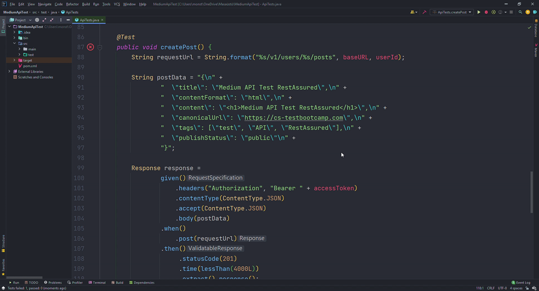This screenshot has height=291, width=539.
Task: Open the profiler run icon
Action: [500, 12]
